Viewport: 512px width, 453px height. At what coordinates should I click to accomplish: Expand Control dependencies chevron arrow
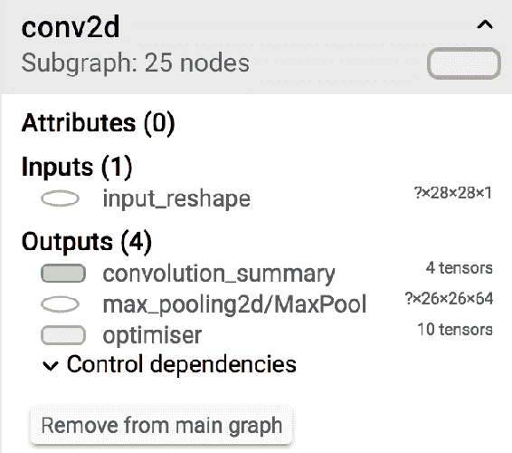coord(51,366)
